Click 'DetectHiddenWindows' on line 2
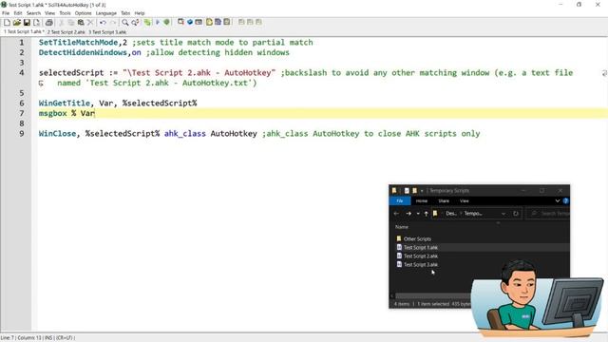Image resolution: width=608 pixels, height=342 pixels. tap(83, 52)
